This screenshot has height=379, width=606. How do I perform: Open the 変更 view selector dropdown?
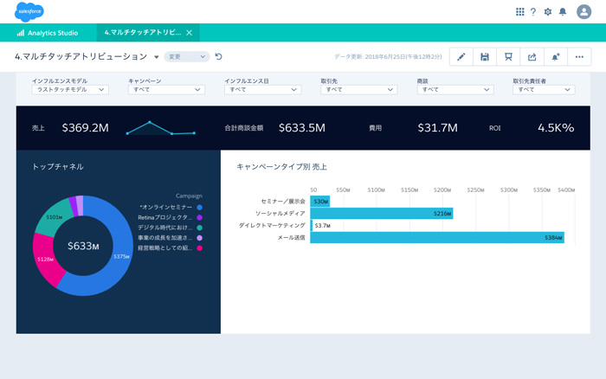188,57
